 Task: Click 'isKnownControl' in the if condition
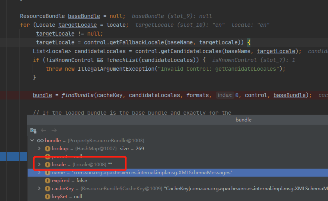click(x=71, y=60)
